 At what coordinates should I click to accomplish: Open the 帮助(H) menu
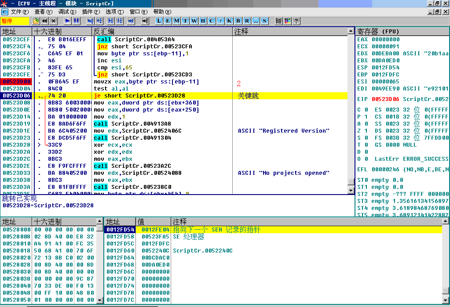click(x=162, y=12)
